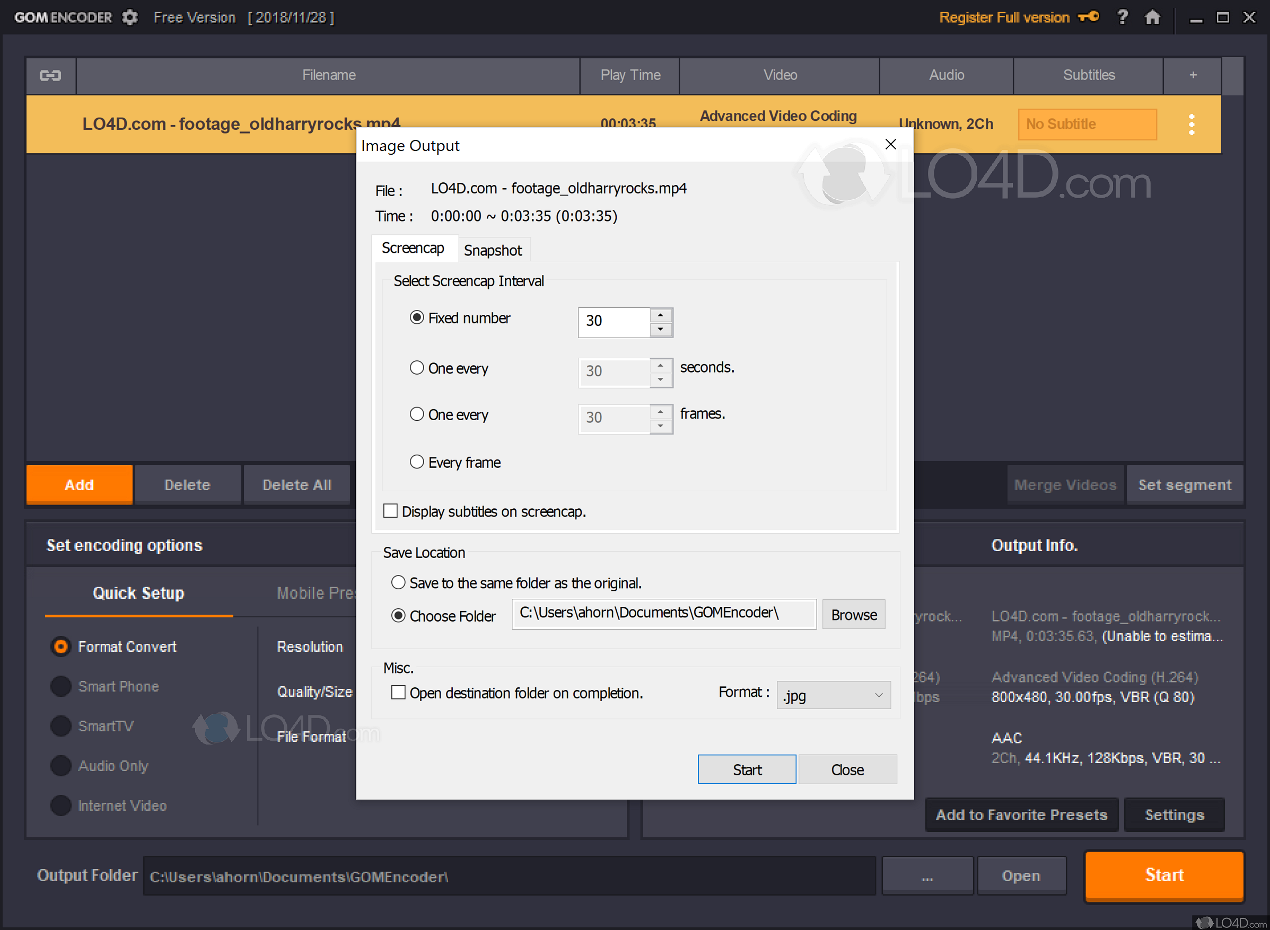
Task: Open the three-dot menu for the video row
Action: tap(1191, 125)
